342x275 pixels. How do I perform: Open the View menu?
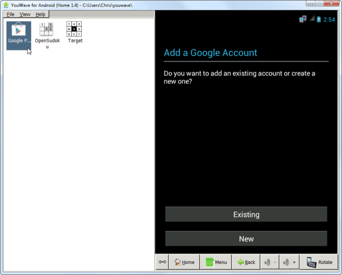click(25, 15)
